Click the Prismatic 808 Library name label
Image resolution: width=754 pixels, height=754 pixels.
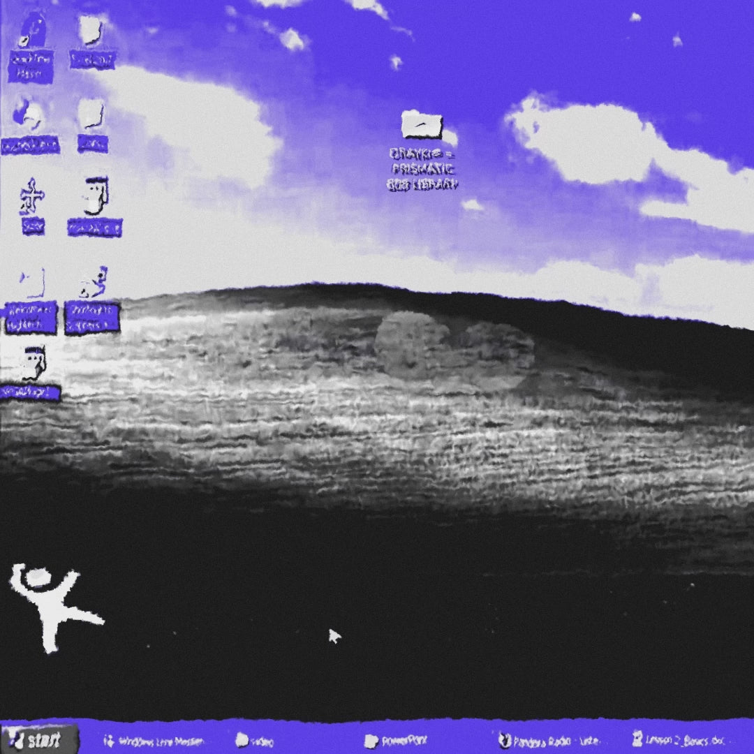(422, 169)
